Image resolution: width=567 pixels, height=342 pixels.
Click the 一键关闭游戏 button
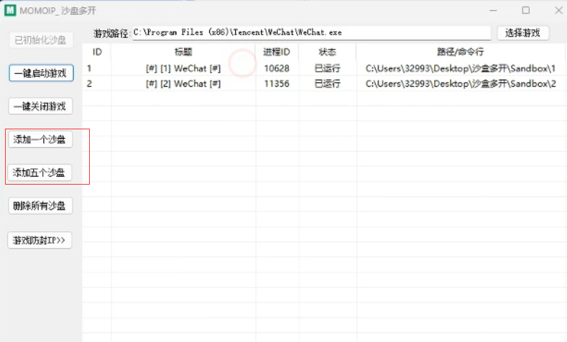pos(40,106)
